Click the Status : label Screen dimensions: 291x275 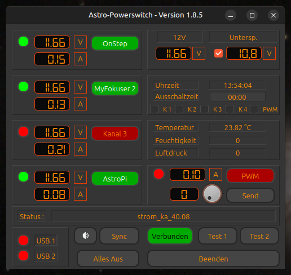tap(32, 216)
